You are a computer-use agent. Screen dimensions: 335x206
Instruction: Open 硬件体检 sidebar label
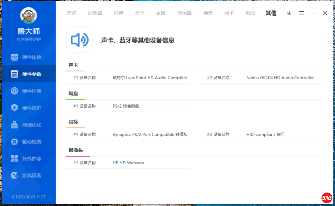click(32, 57)
